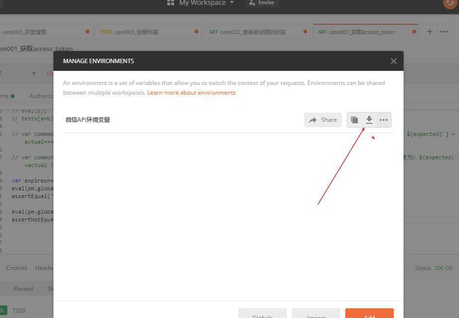
Task: Close the Manage Environments dialog
Action: pos(393,61)
